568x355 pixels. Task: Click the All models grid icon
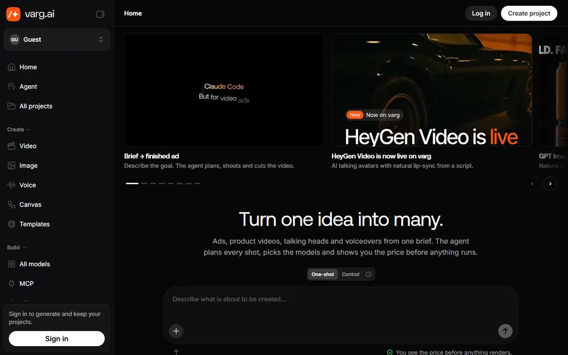pos(12,264)
